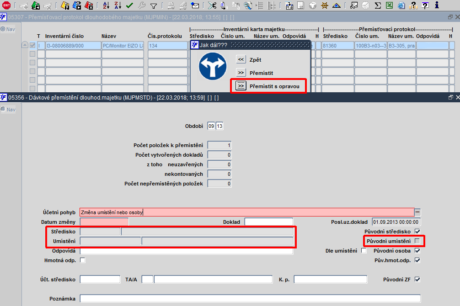Viewport: 460px width, 306px height.
Task: Click into the Datum změny field
Action: pos(104,222)
